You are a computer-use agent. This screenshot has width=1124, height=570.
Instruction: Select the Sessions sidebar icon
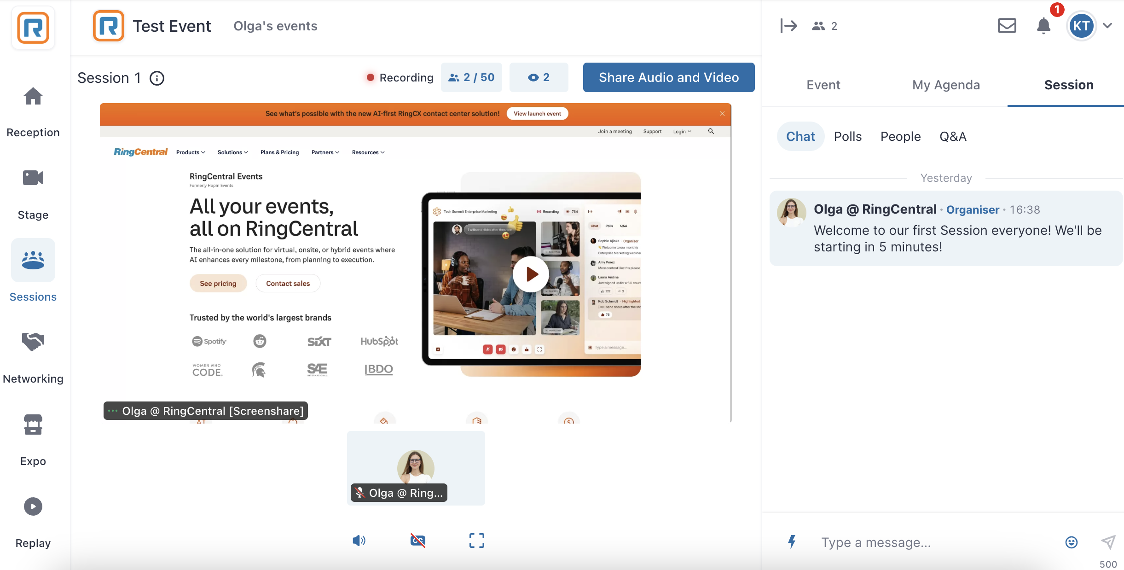click(x=33, y=260)
